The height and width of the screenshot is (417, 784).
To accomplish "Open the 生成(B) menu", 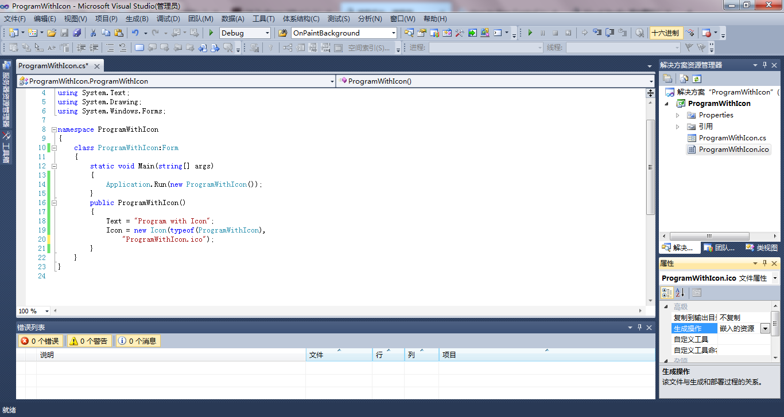I will tap(137, 19).
